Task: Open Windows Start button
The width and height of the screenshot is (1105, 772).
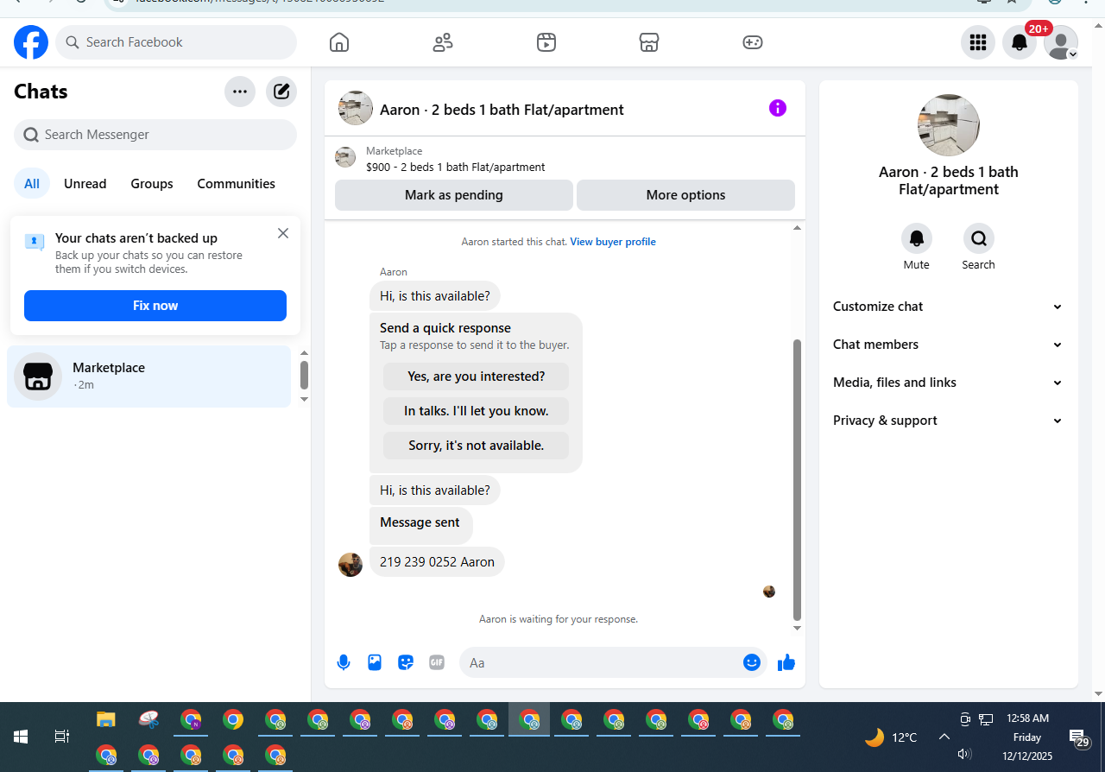Action: [x=21, y=737]
